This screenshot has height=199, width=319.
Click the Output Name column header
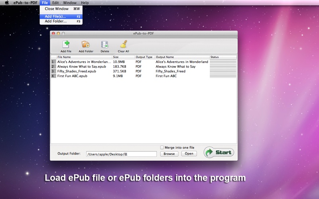point(182,57)
